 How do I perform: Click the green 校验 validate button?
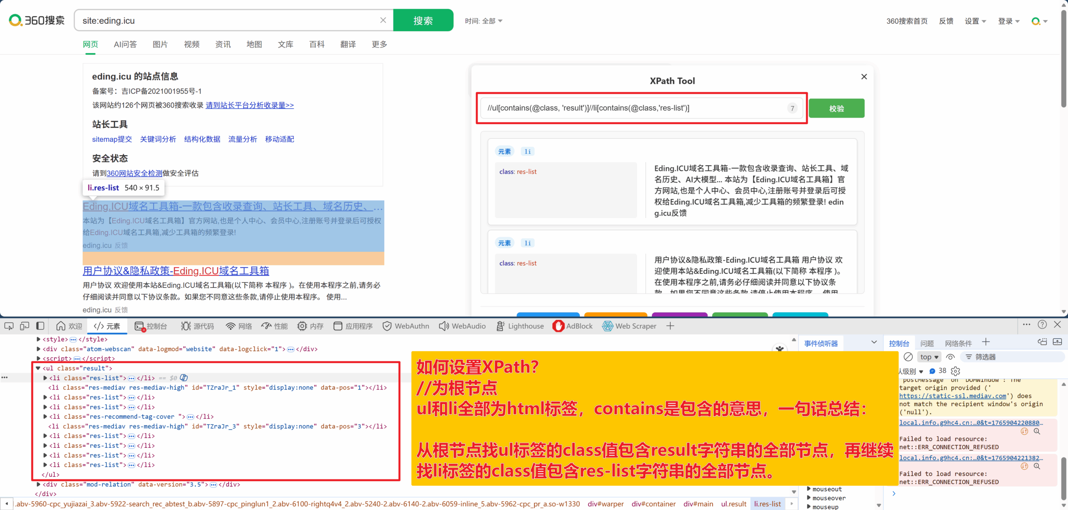[x=836, y=108]
